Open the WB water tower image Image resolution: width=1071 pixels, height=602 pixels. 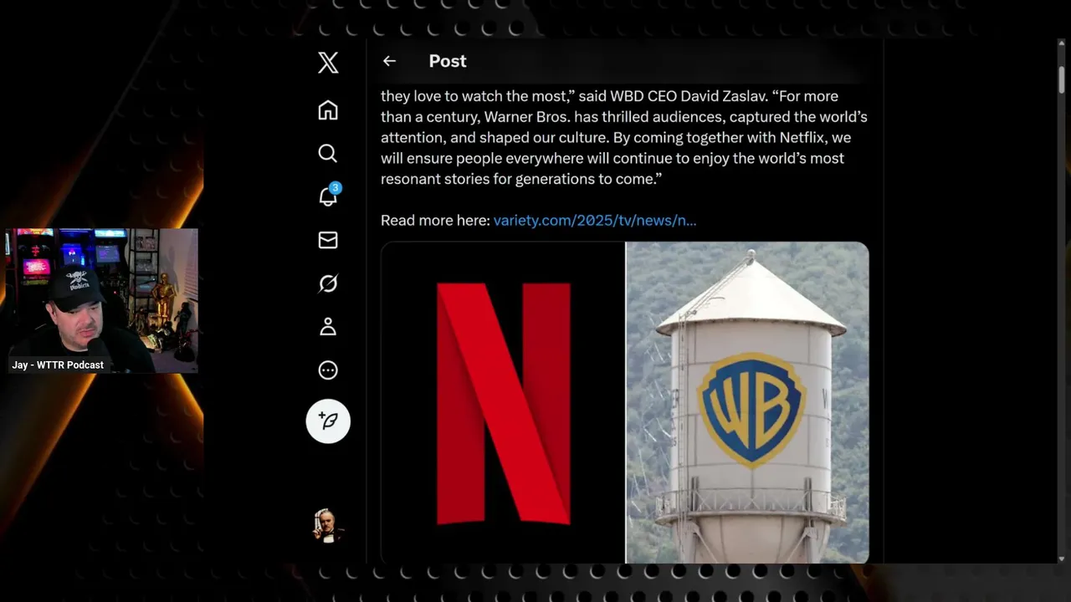coord(747,402)
